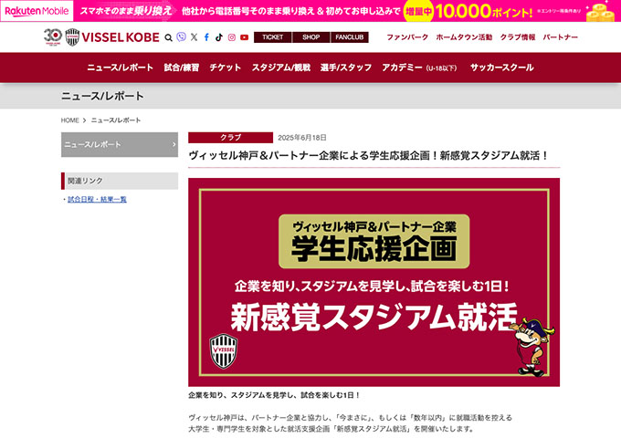This screenshot has width=621, height=438.
Task: Open ファンパーク link
Action: [407, 37]
